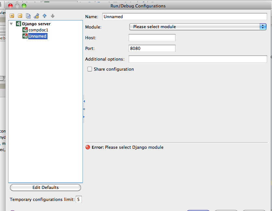Screen dimensions: 272x211
Task: Click the 'Additional options:' label
Action: click(105, 59)
